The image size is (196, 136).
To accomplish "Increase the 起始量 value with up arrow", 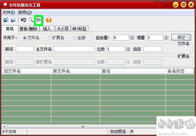I will pos(132,37).
